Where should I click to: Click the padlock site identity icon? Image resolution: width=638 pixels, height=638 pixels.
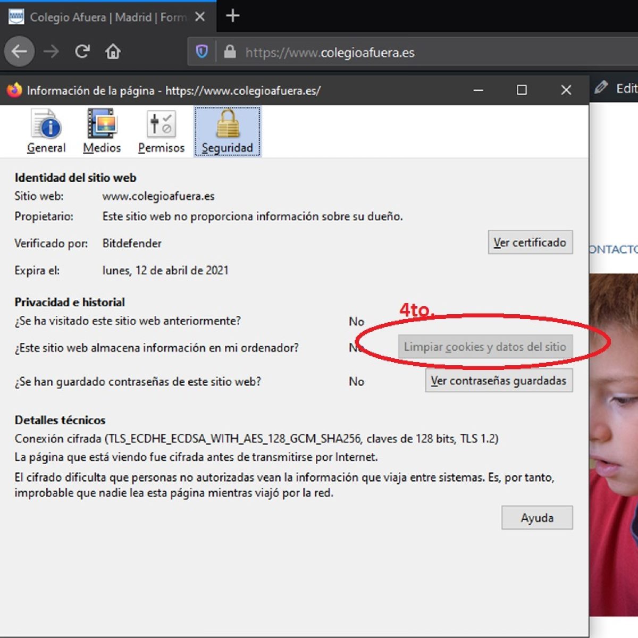230,52
